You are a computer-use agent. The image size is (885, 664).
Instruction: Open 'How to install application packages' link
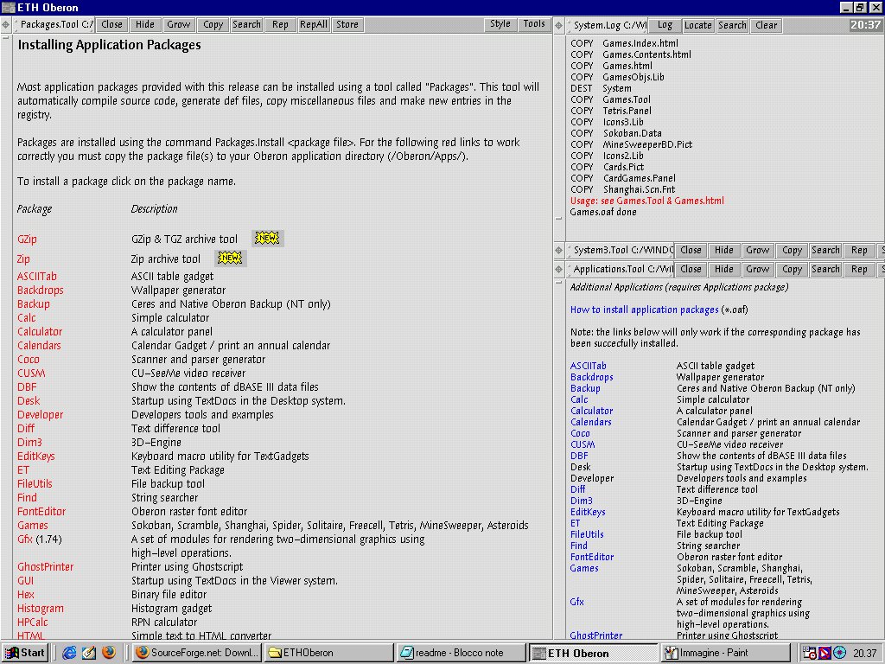644,310
